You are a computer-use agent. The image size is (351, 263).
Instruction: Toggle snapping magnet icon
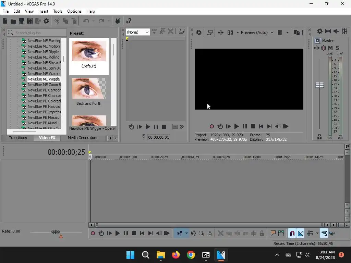(x=292, y=234)
